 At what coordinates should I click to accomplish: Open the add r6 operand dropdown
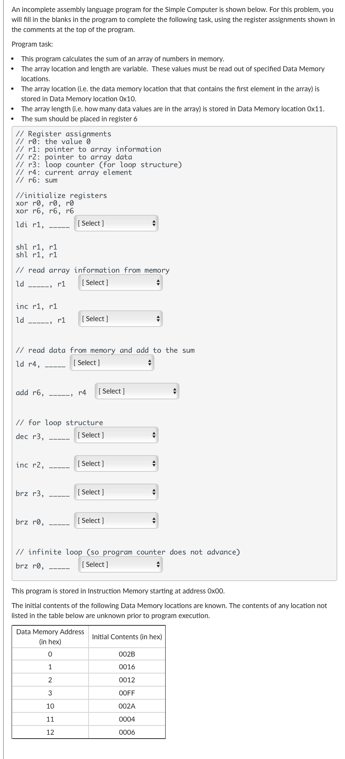(x=137, y=391)
